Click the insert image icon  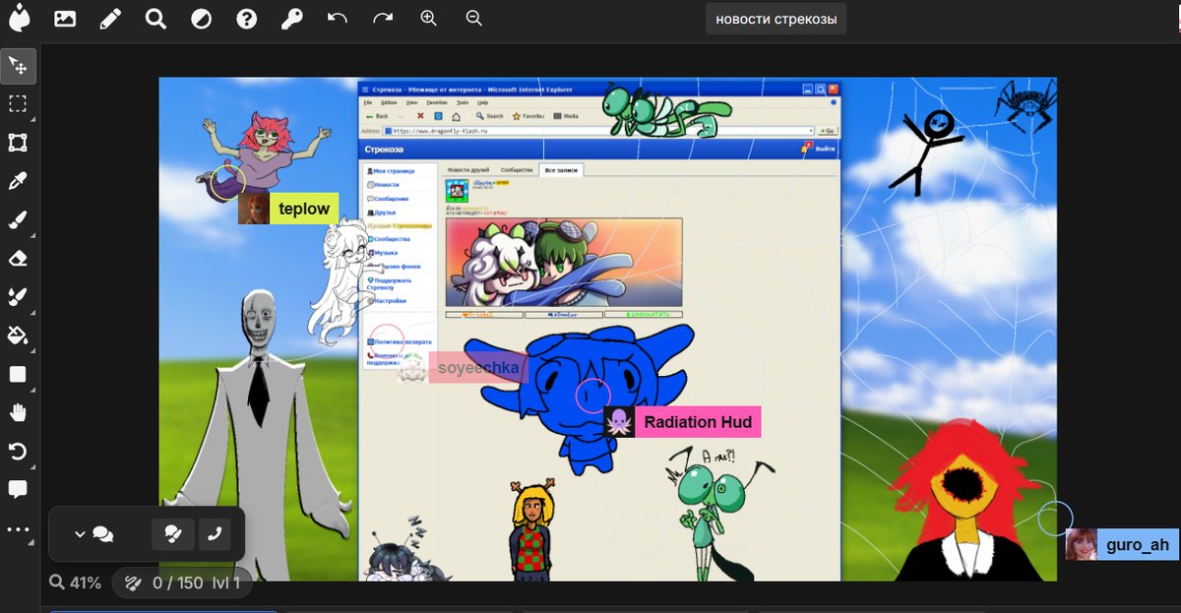[65, 18]
